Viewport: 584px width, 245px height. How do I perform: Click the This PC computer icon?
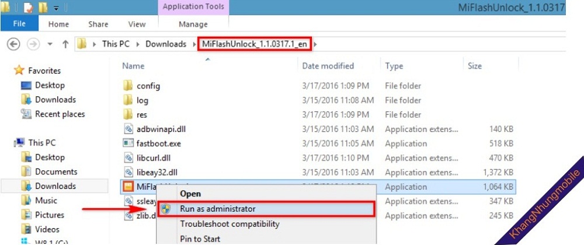[x=20, y=143]
